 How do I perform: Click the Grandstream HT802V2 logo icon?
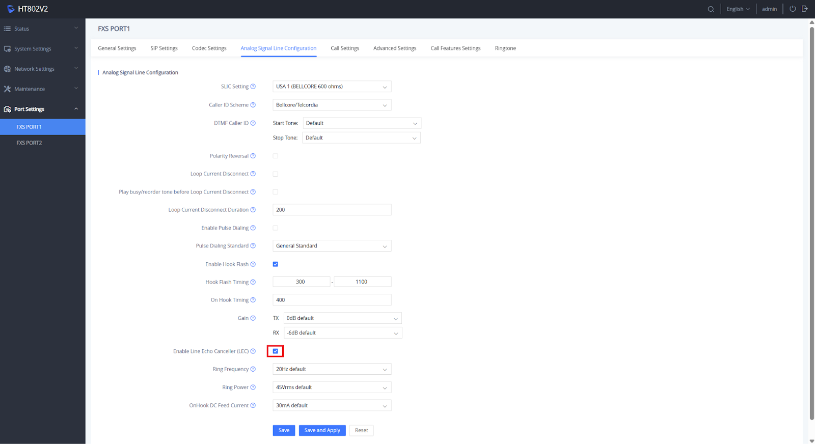tap(11, 9)
